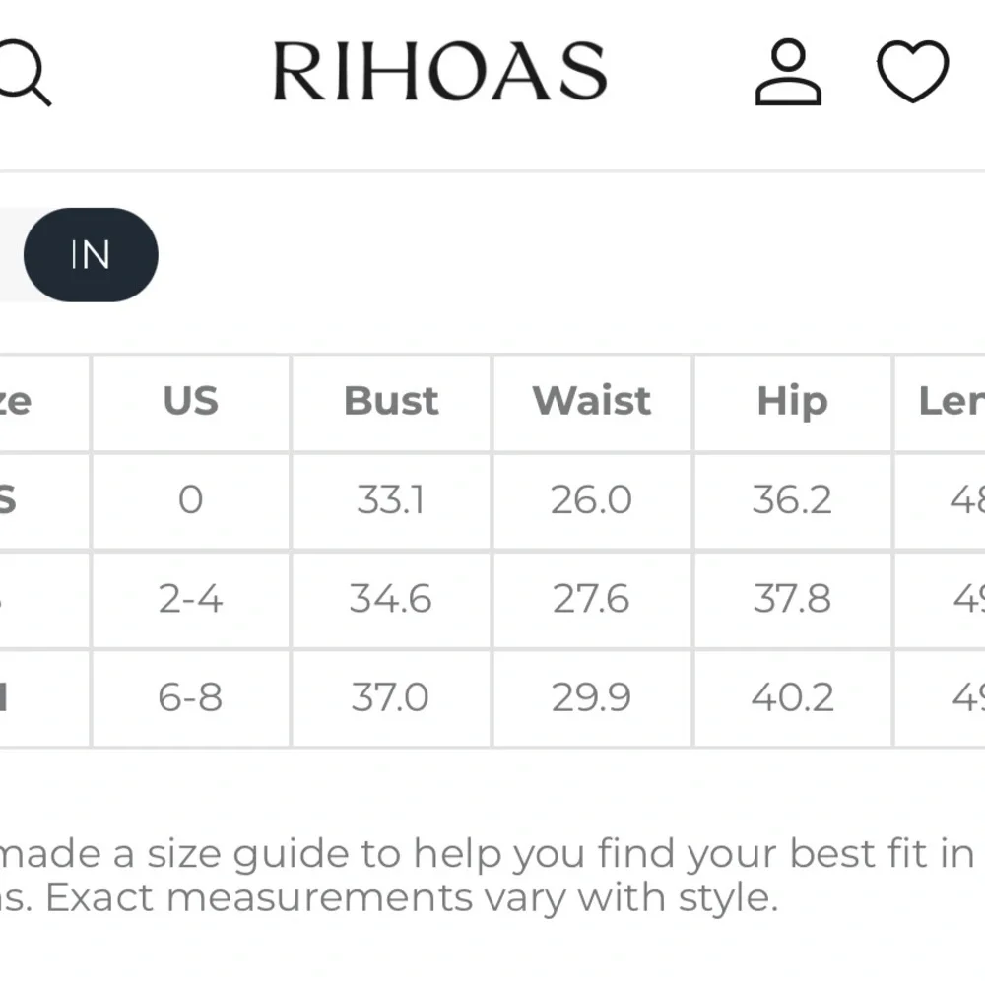Click the Waist header cell

tap(591, 402)
